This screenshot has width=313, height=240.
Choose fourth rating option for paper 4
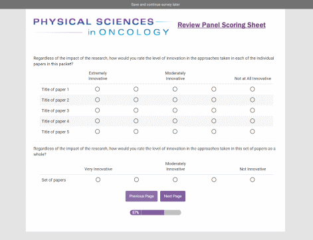pyautogui.click(x=214, y=121)
